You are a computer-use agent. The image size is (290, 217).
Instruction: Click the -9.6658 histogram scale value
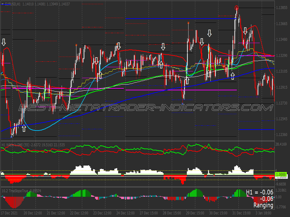click(x=281, y=184)
